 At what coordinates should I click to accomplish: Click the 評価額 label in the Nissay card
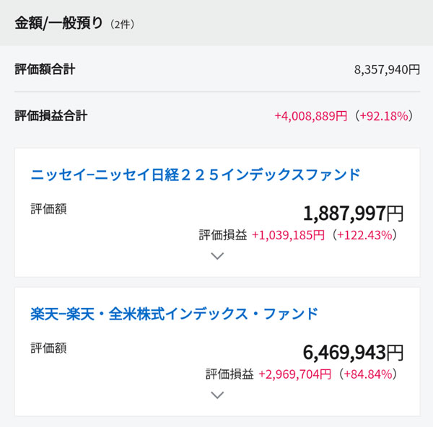tap(48, 208)
